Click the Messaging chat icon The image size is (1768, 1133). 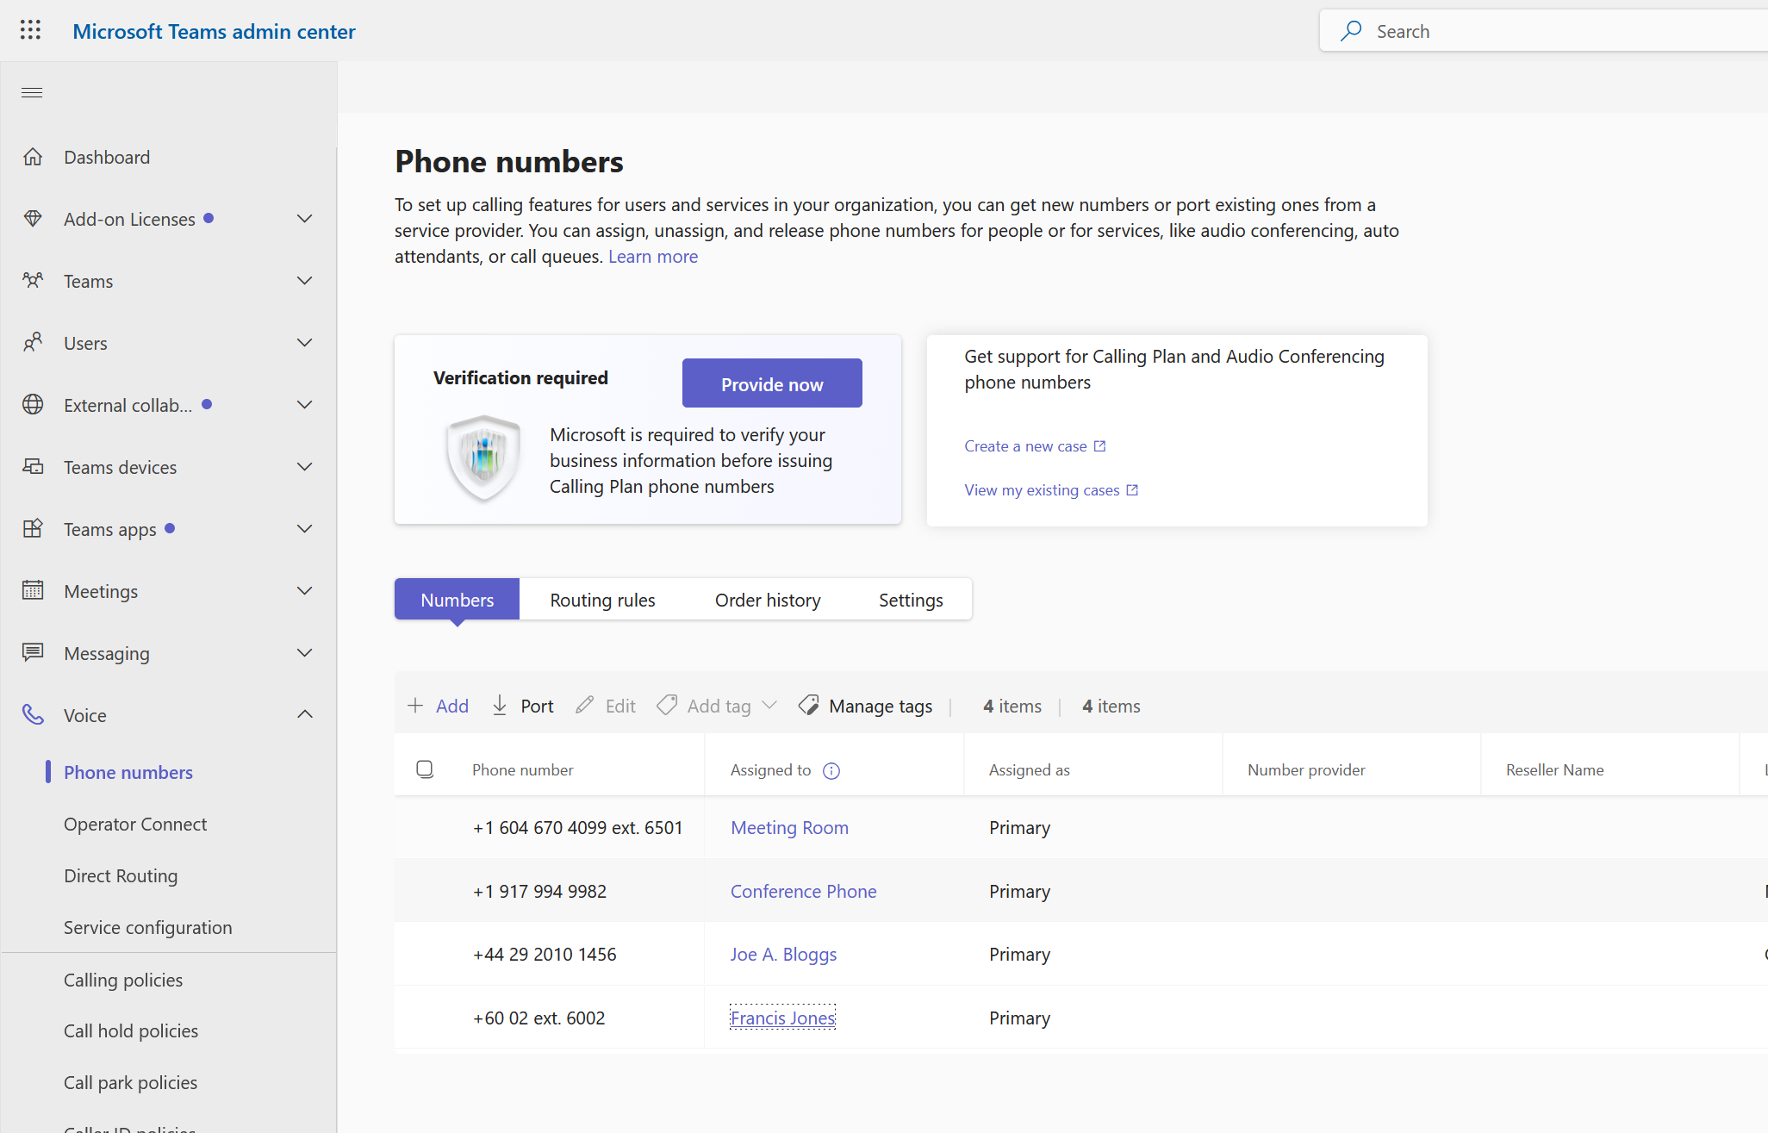33,653
